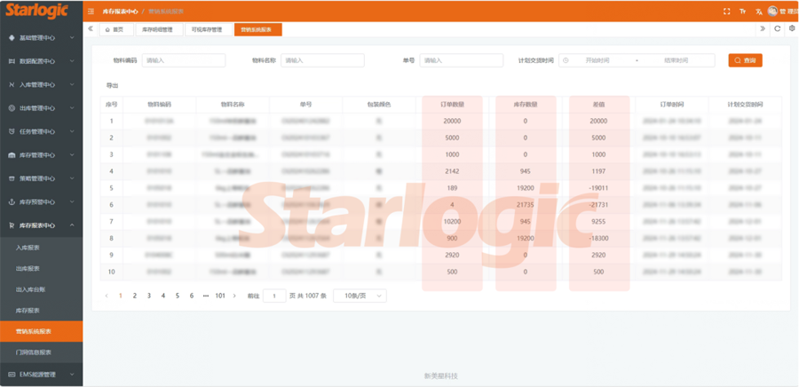Click the 21735 stock quantity cell
The height and width of the screenshot is (387, 799).
(526, 205)
